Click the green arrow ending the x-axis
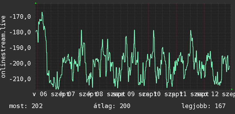The image size is (235, 114). [x=232, y=89]
